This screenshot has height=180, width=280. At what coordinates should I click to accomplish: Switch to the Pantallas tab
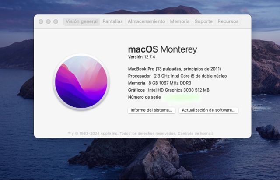(x=112, y=21)
